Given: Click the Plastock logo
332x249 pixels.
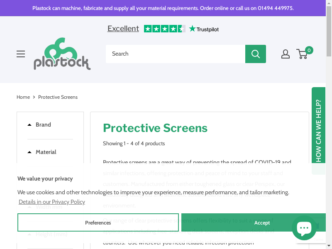Looking at the screenshot, I should click(62, 54).
